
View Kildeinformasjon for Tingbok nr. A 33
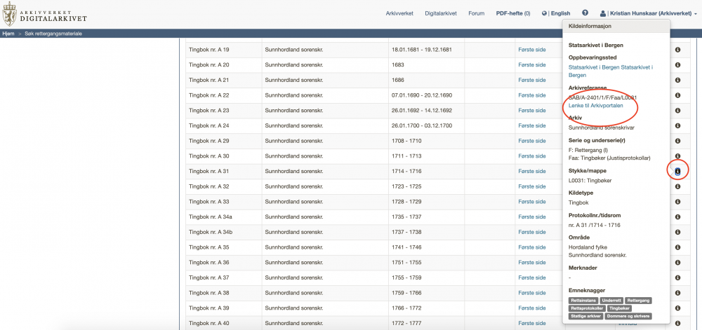tap(677, 201)
